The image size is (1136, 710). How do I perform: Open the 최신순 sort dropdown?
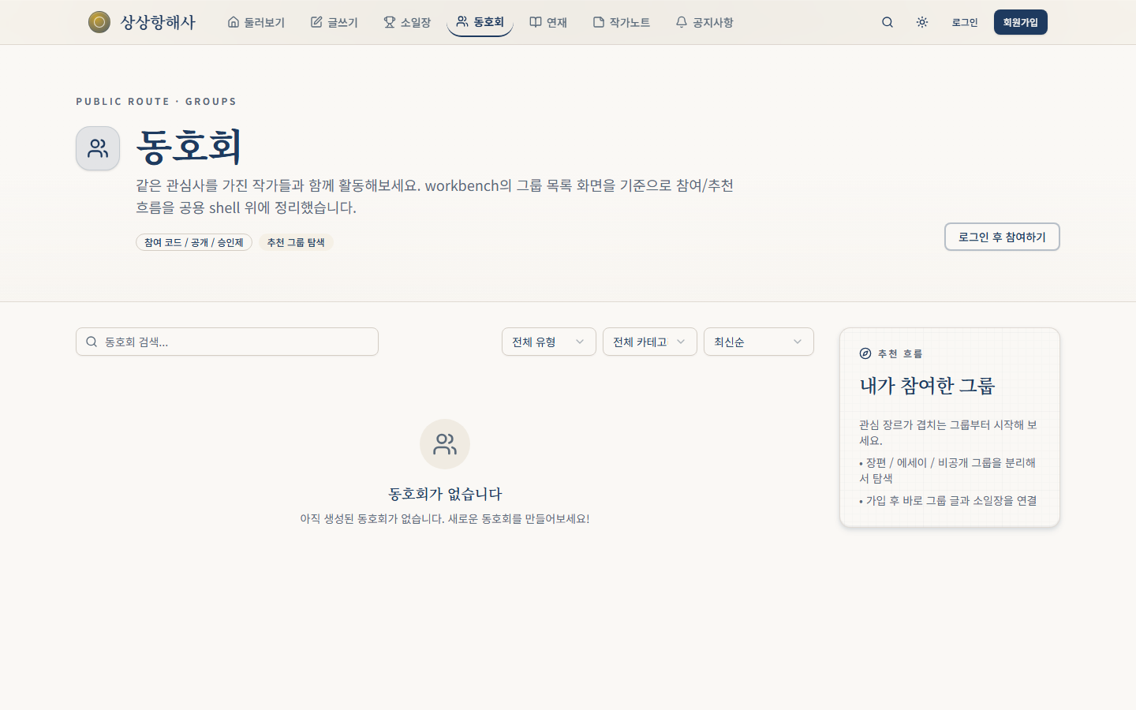pyautogui.click(x=759, y=342)
